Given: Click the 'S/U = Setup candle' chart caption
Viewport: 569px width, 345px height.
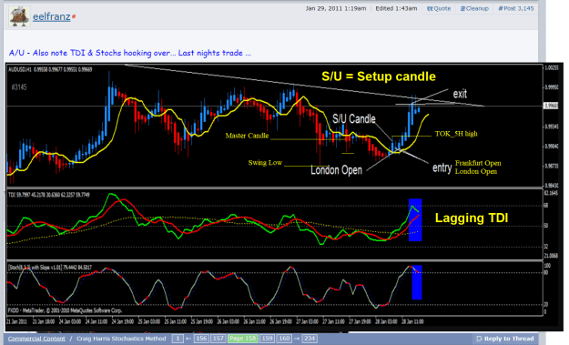Looking at the screenshot, I should 379,76.
